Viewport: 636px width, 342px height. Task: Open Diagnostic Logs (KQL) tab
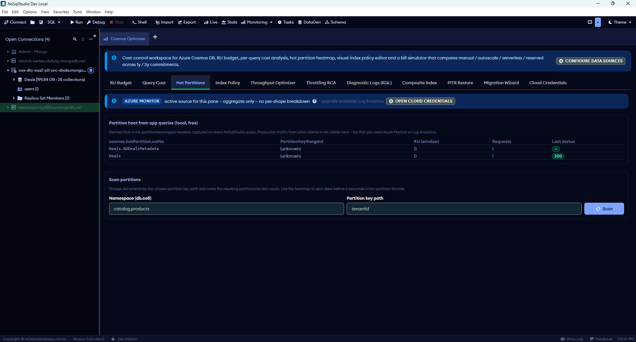coord(369,83)
